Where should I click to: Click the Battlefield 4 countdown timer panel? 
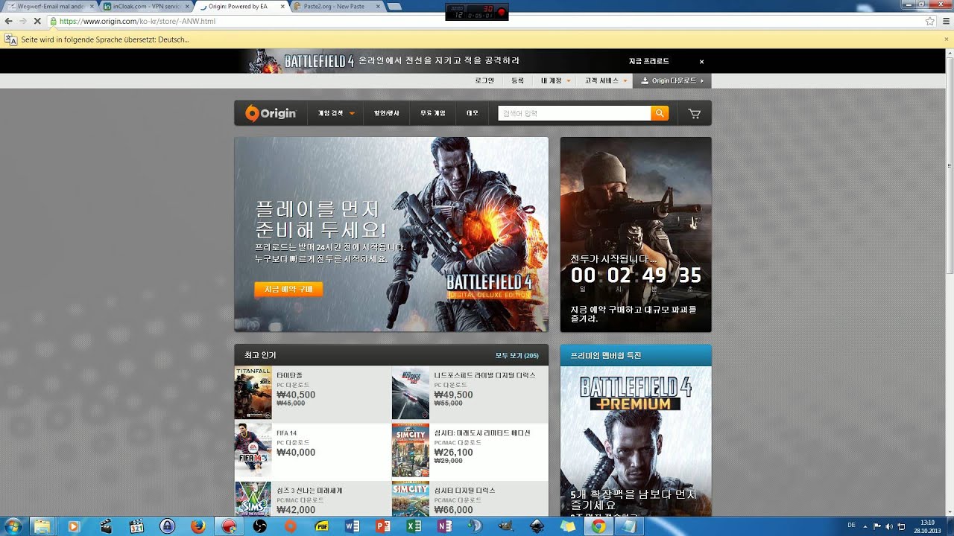[x=636, y=234]
